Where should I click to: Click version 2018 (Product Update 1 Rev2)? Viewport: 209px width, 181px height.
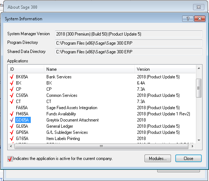pos(163,114)
